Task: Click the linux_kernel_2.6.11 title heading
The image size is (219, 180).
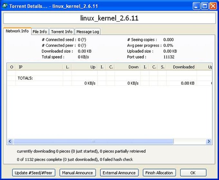Action: [110, 18]
